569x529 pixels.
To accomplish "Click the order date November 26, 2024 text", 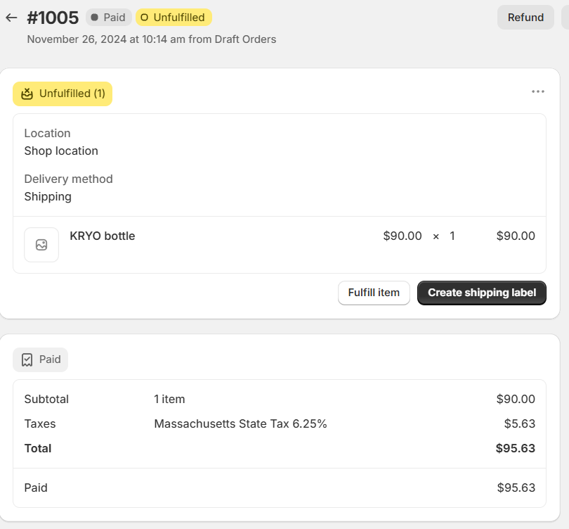I will (77, 39).
